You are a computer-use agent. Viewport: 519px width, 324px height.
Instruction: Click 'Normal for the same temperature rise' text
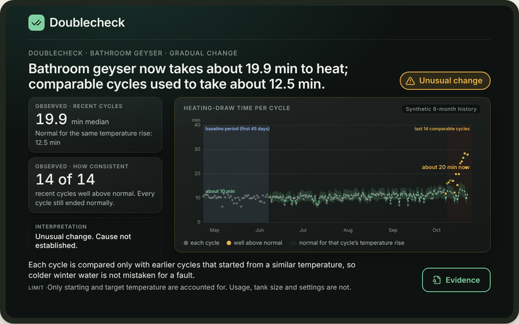[93, 138]
